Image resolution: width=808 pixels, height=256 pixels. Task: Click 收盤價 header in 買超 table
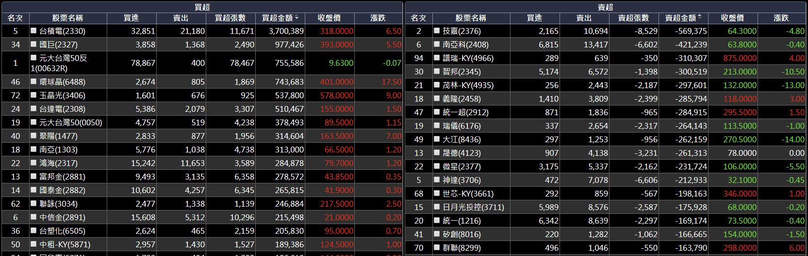[x=330, y=18]
